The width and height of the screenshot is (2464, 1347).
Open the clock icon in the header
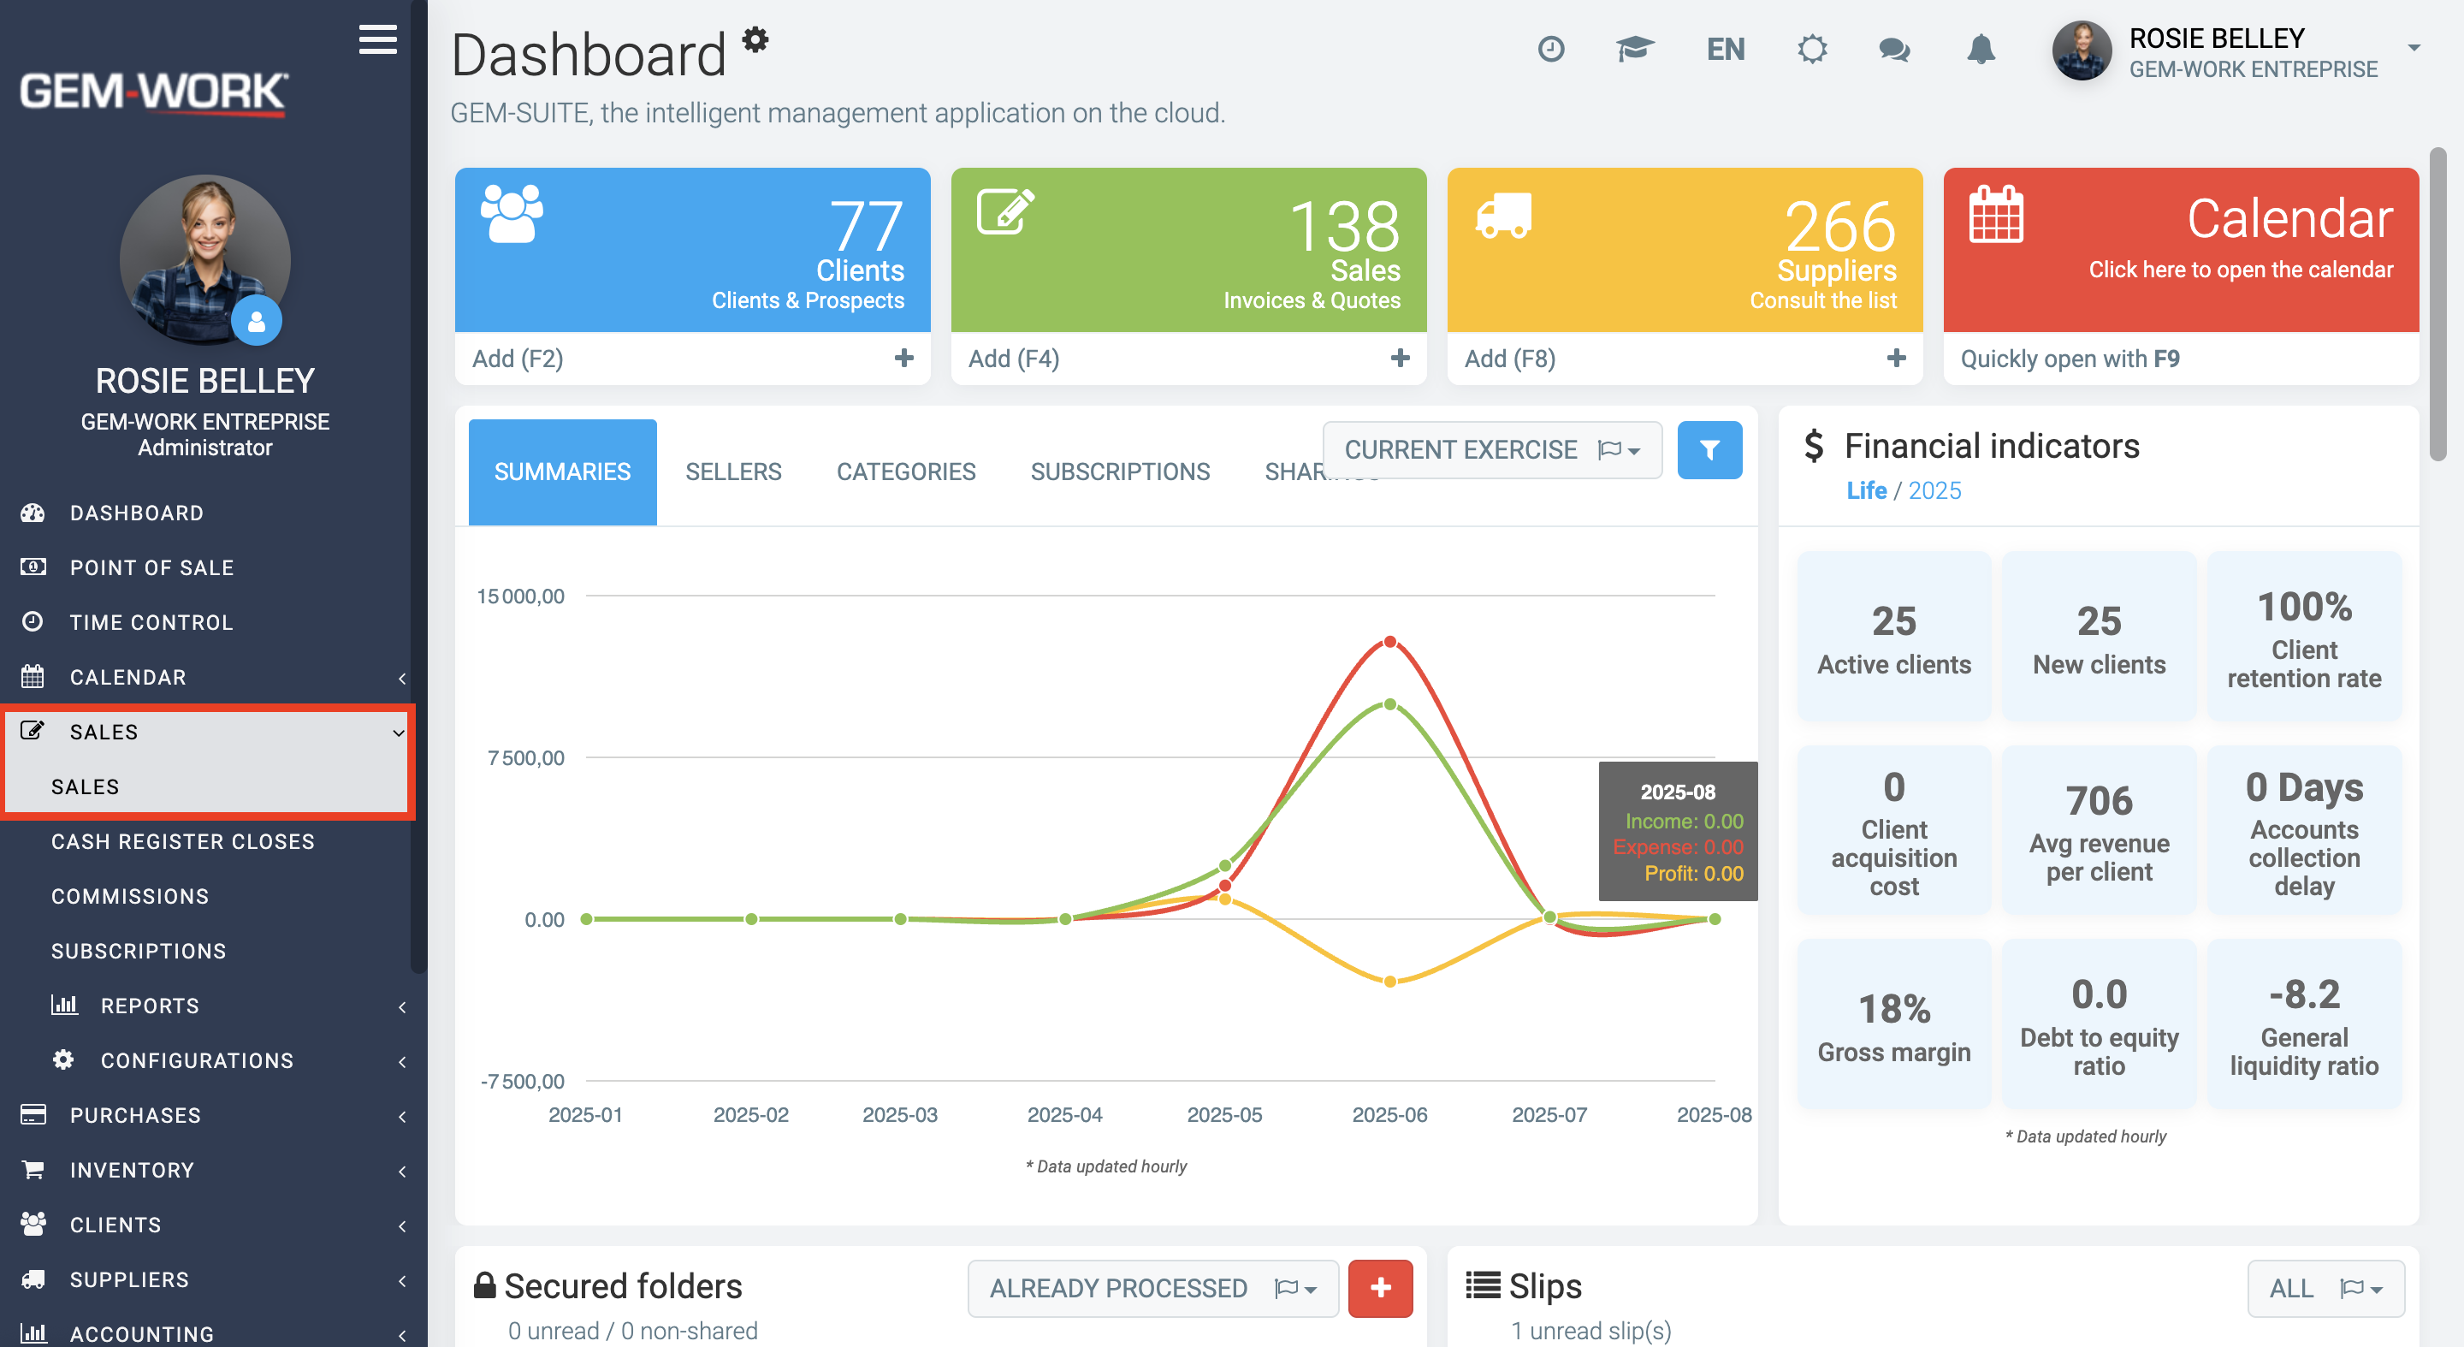[1550, 49]
